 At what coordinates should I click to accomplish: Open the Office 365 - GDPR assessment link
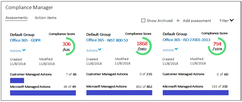25,40
